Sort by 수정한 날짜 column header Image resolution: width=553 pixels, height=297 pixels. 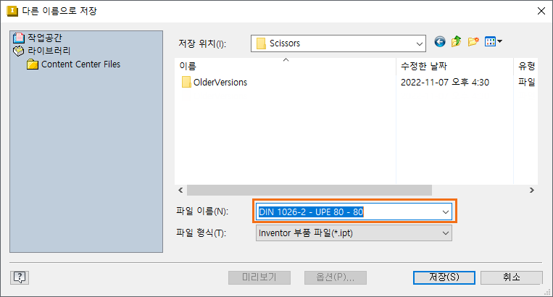coord(454,66)
